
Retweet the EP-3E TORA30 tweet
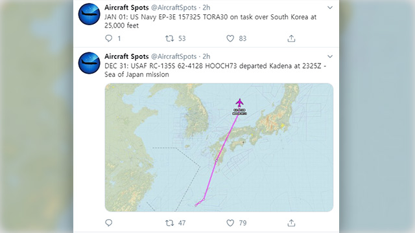point(169,39)
